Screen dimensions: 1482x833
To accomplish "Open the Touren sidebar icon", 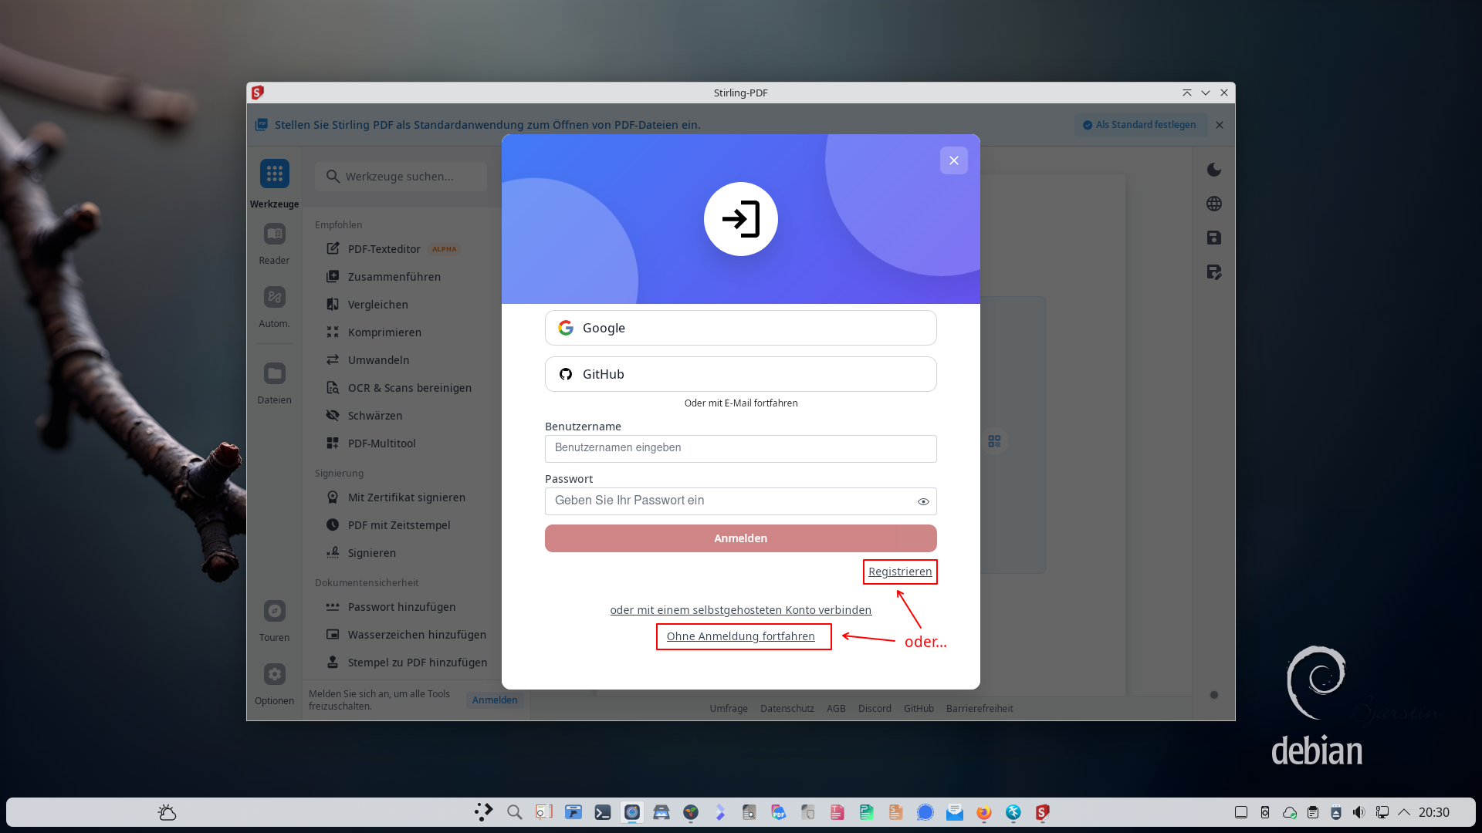I will (274, 612).
